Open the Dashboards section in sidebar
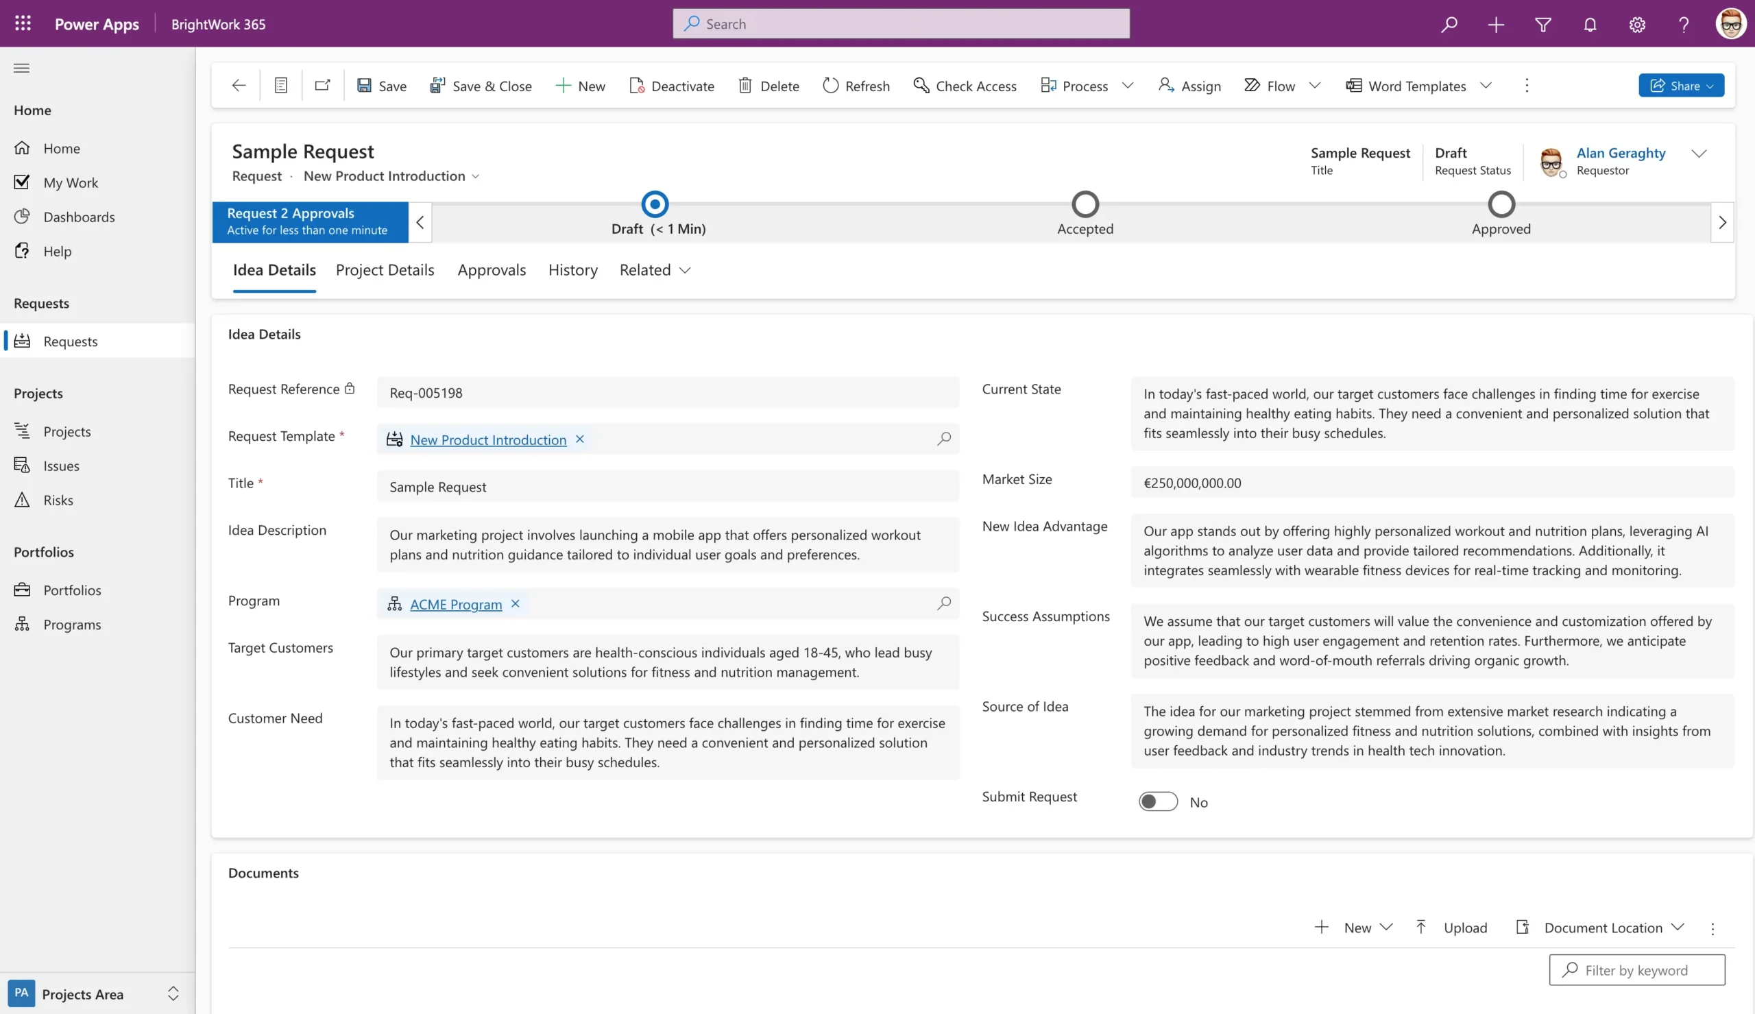This screenshot has width=1755, height=1014. click(80, 217)
